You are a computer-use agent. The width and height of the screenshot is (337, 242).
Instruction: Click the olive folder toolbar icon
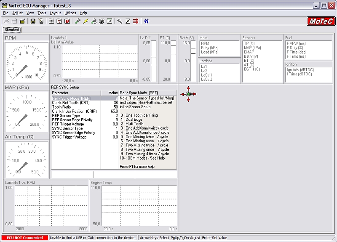coord(23,21)
